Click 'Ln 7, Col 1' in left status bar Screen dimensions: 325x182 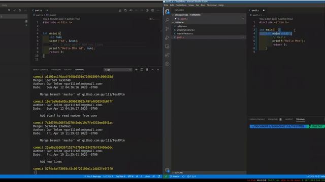point(108,176)
